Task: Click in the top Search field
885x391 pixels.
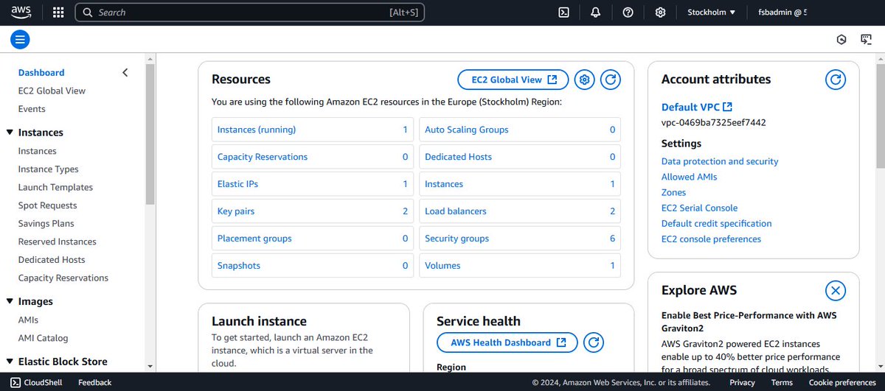Action: (x=250, y=13)
